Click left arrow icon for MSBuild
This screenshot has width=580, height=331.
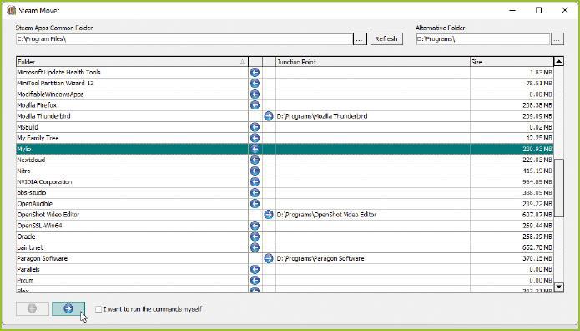[255, 127]
